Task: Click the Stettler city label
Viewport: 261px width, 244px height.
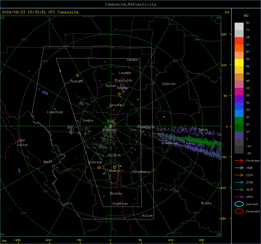Action: pyautogui.click(x=169, y=84)
